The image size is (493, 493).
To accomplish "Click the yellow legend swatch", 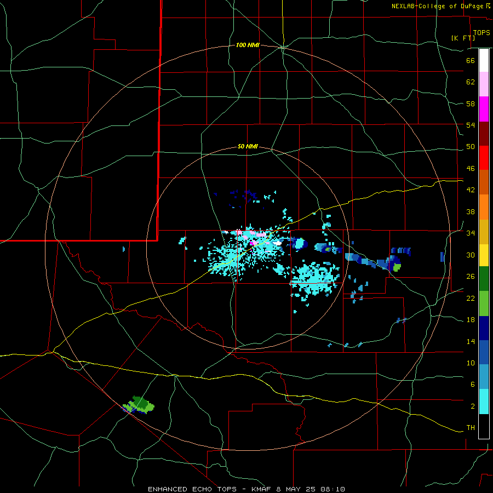I will (x=484, y=255).
